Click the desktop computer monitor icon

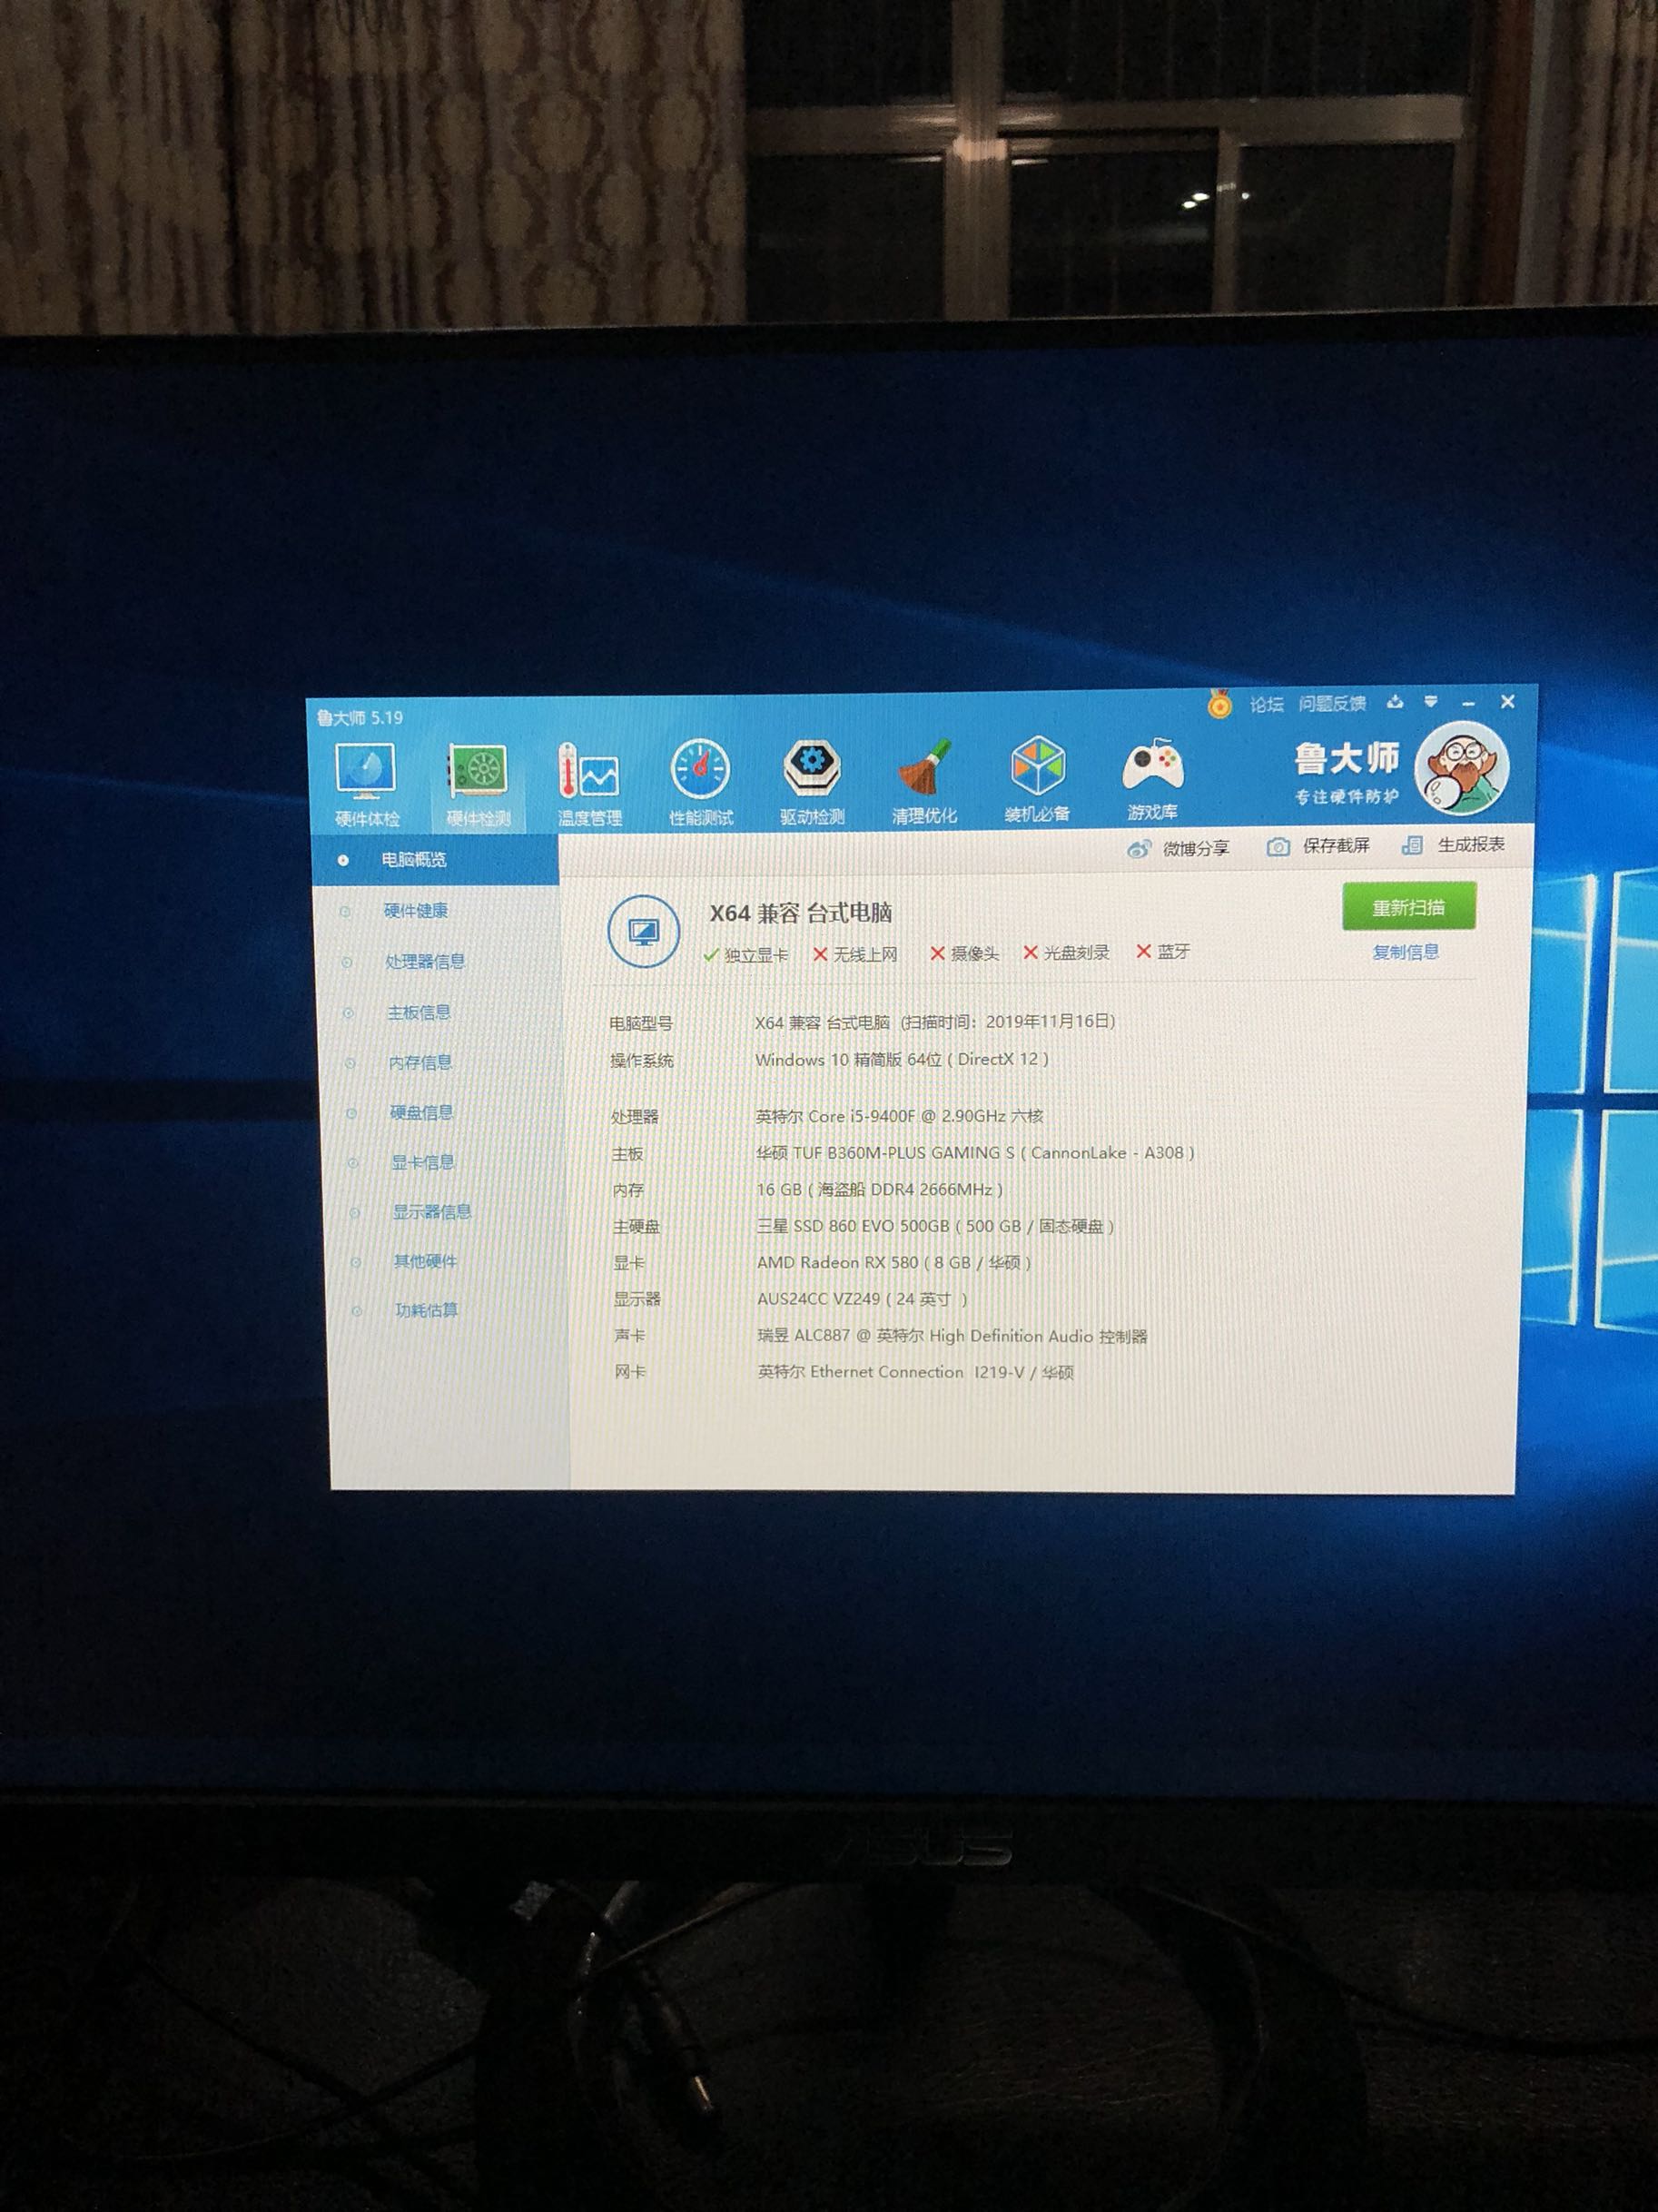[x=644, y=932]
